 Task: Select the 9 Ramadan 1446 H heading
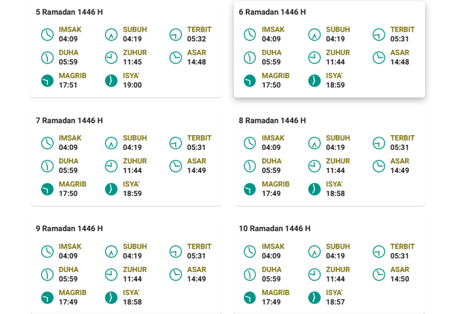click(69, 228)
